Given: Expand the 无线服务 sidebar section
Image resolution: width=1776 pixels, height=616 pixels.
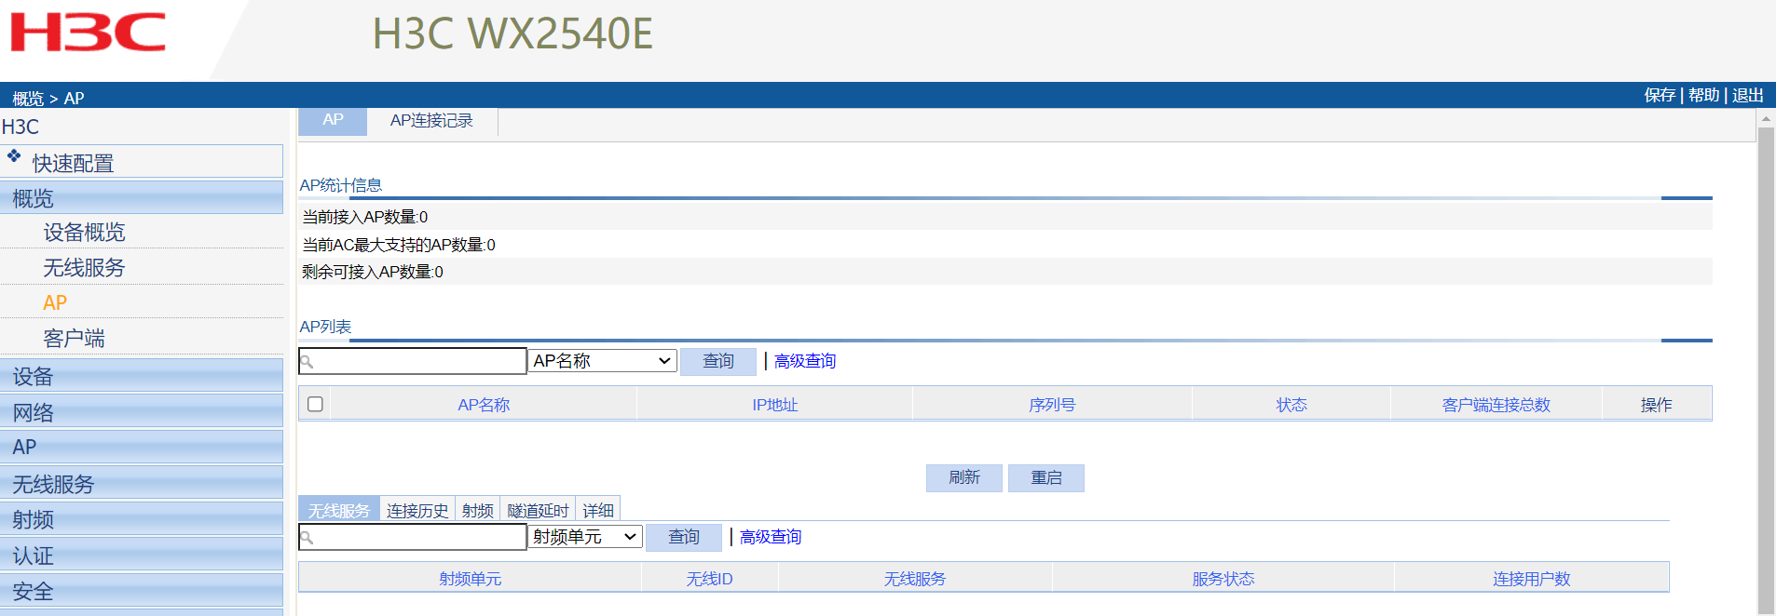Looking at the screenshot, I should [x=142, y=484].
